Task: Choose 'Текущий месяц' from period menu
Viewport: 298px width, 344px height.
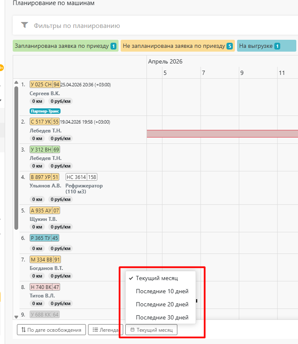Action: tap(160, 278)
